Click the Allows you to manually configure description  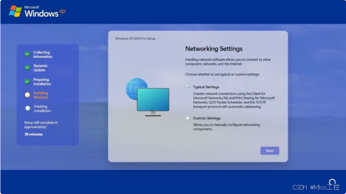pyautogui.click(x=227, y=127)
